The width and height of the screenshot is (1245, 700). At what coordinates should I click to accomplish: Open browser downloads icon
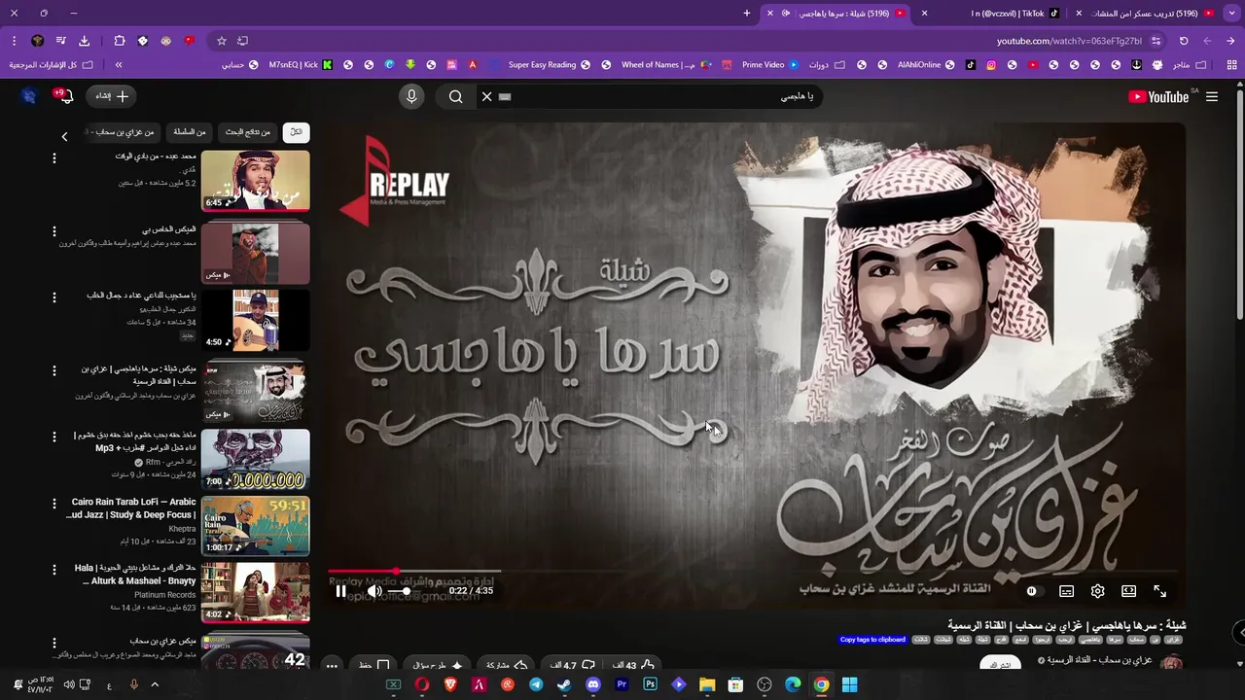84,41
